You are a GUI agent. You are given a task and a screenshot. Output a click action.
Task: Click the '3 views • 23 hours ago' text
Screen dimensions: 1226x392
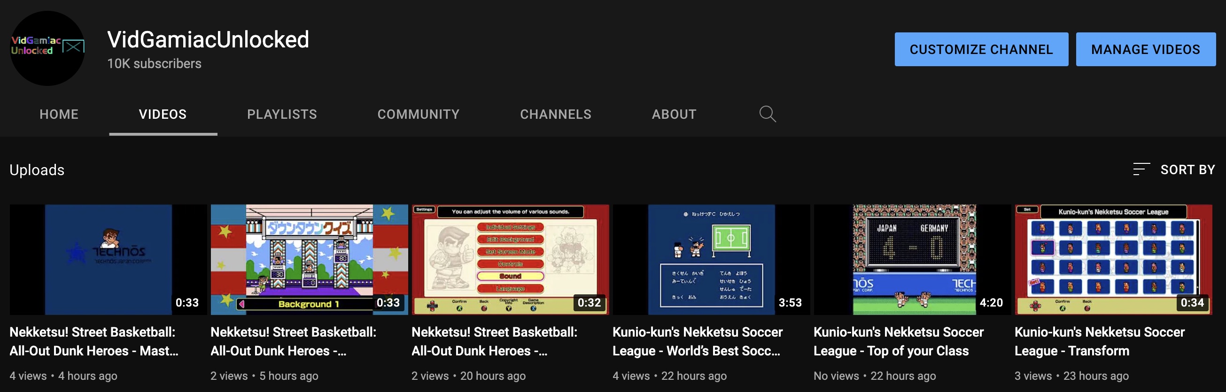[x=1071, y=376]
